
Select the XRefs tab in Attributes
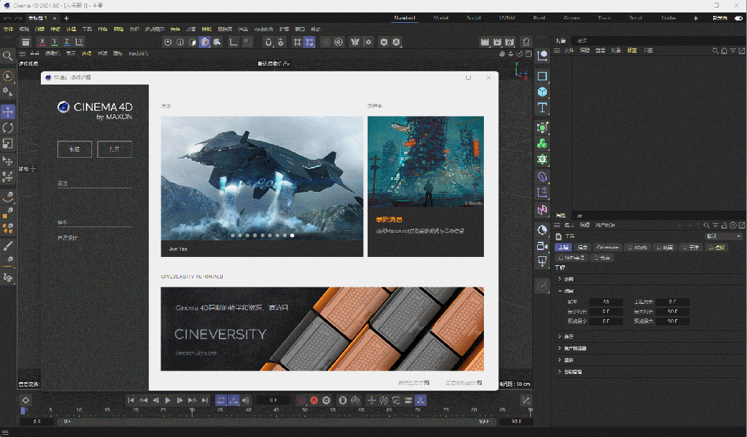tap(638, 247)
